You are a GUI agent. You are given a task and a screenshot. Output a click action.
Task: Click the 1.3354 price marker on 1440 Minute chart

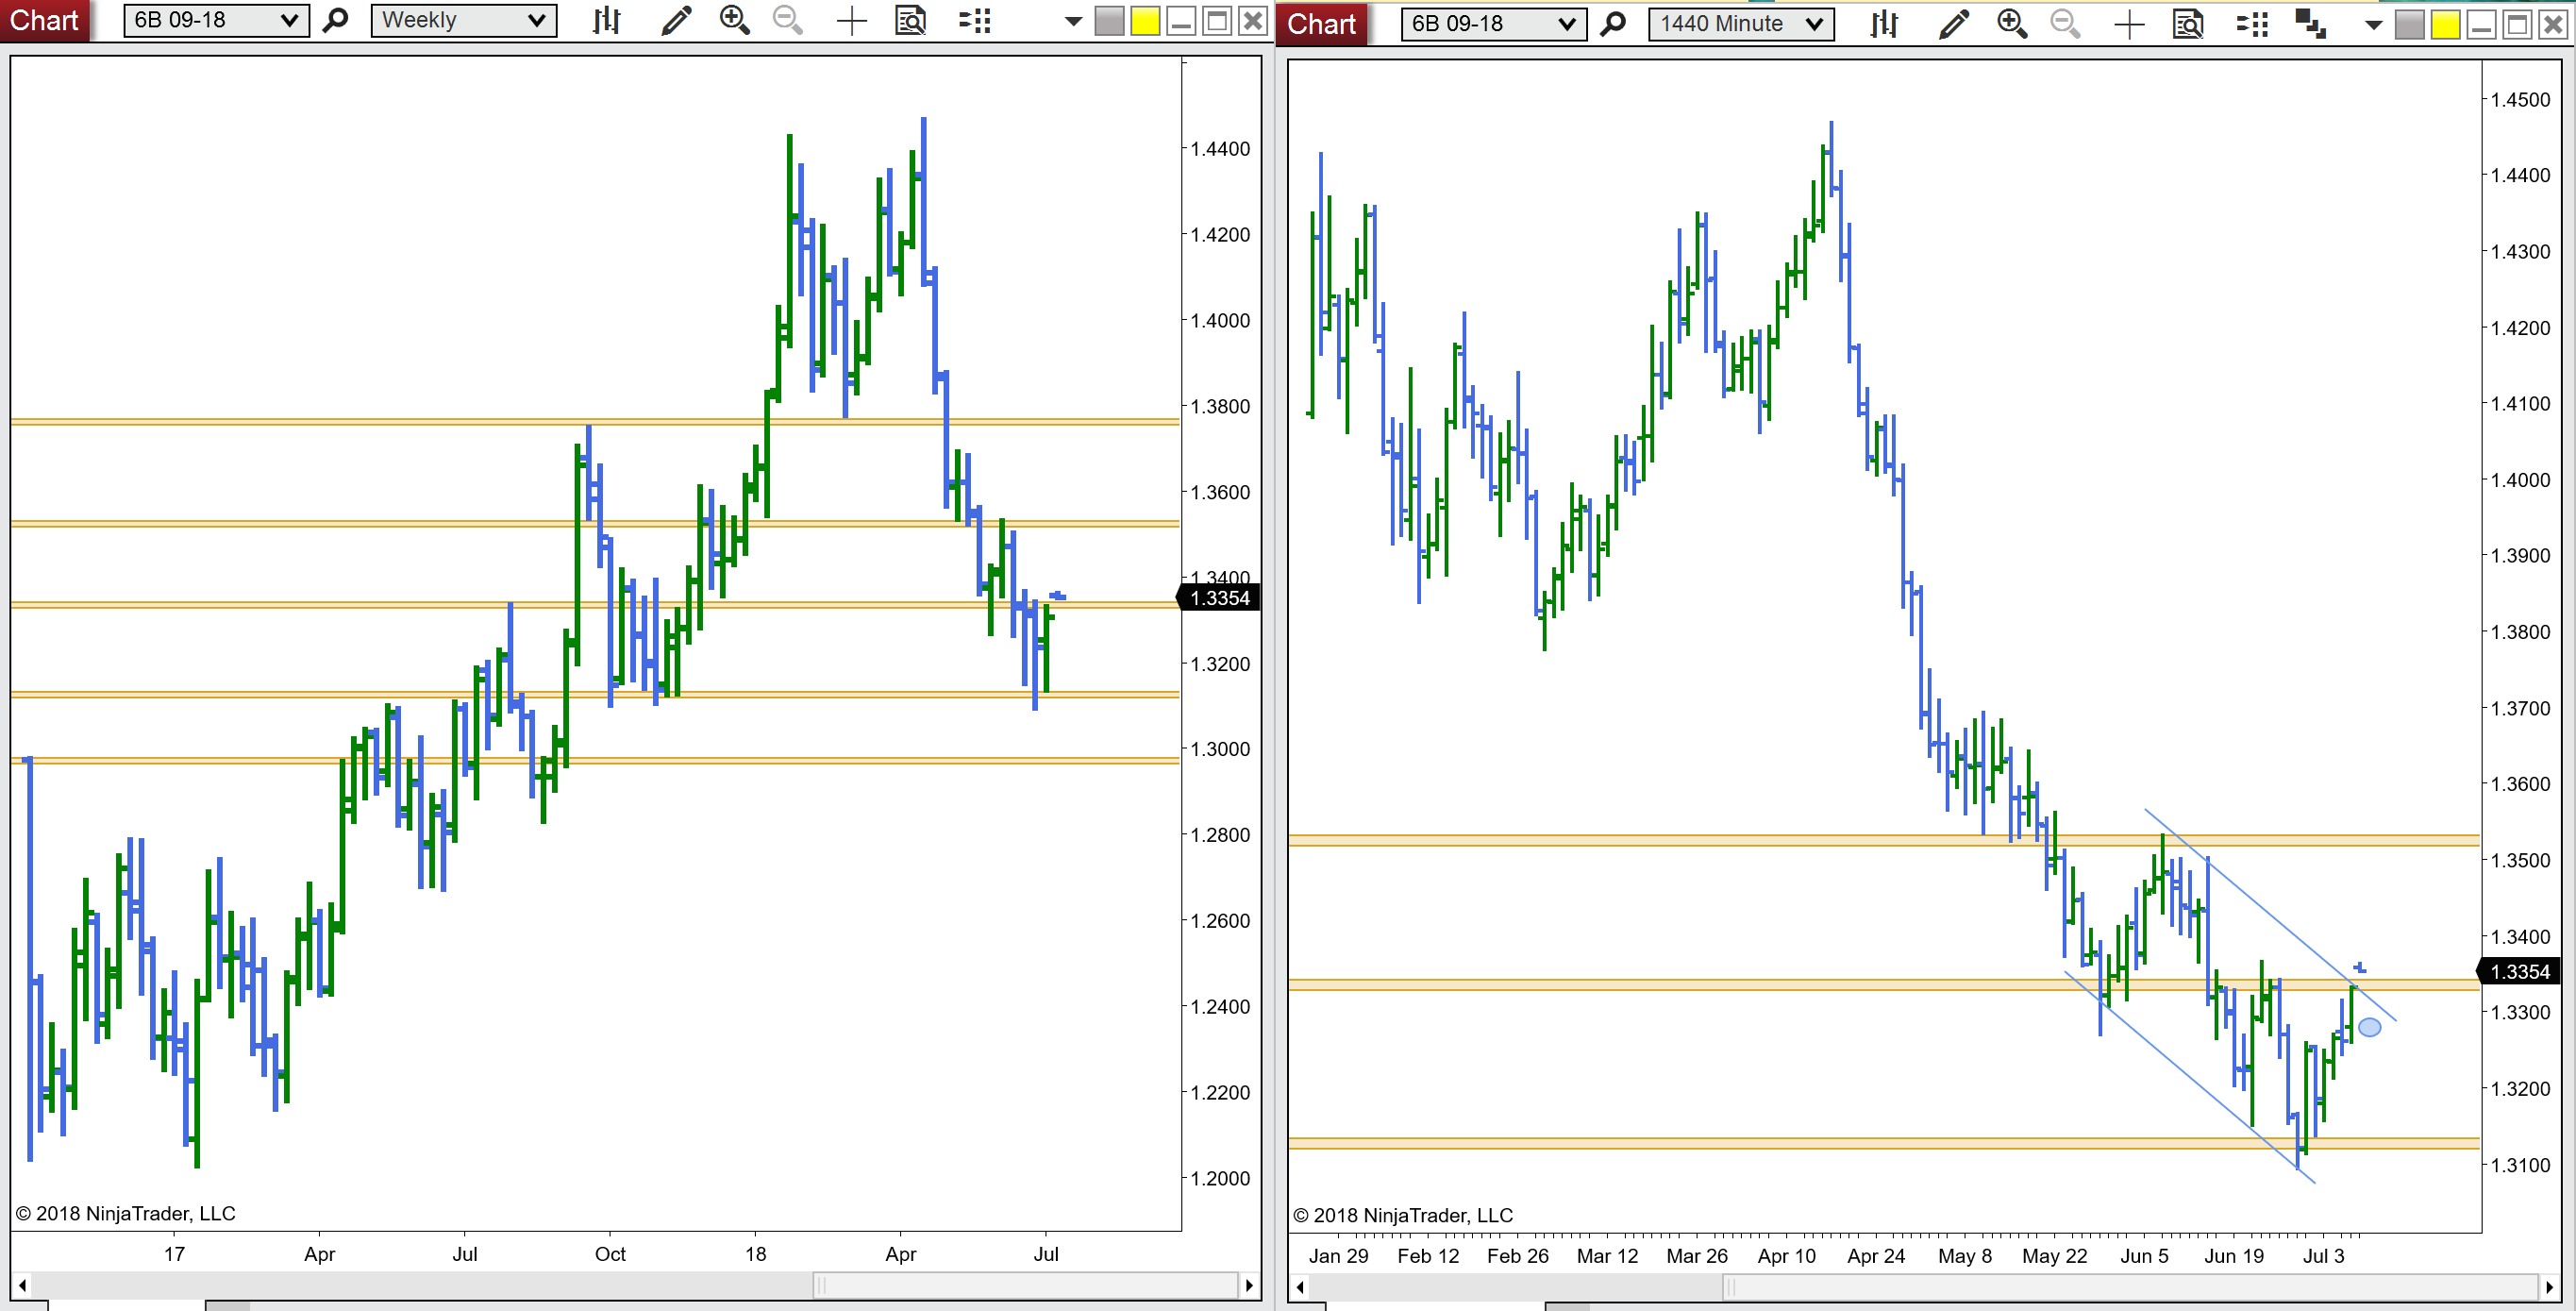tap(2520, 971)
